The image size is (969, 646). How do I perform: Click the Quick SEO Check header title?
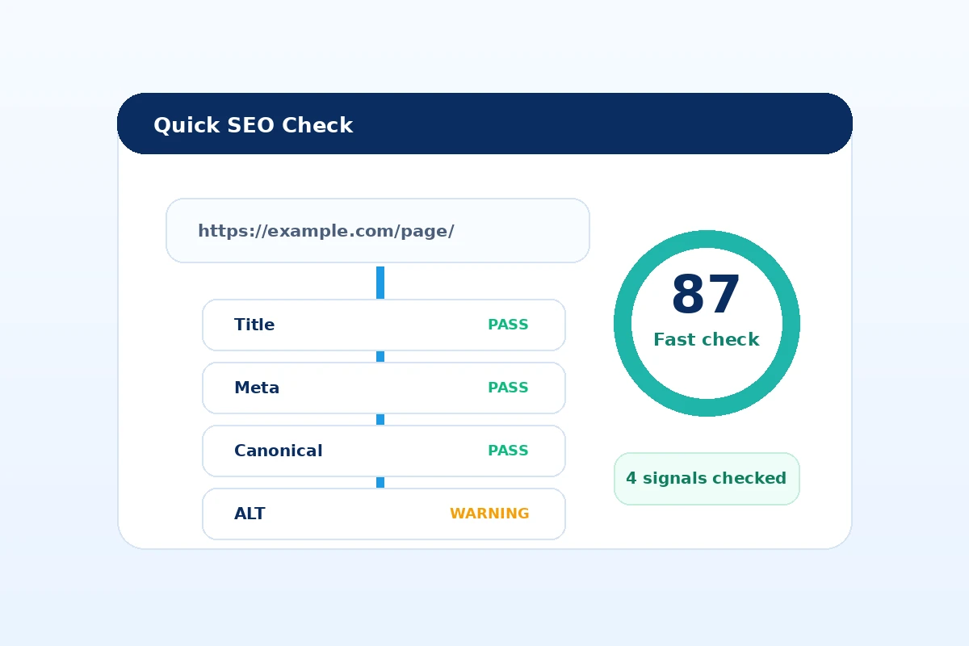(253, 125)
